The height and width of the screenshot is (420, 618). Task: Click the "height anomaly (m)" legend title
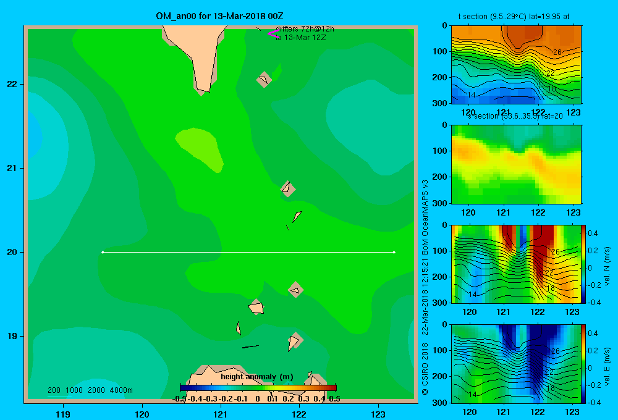pyautogui.click(x=257, y=377)
